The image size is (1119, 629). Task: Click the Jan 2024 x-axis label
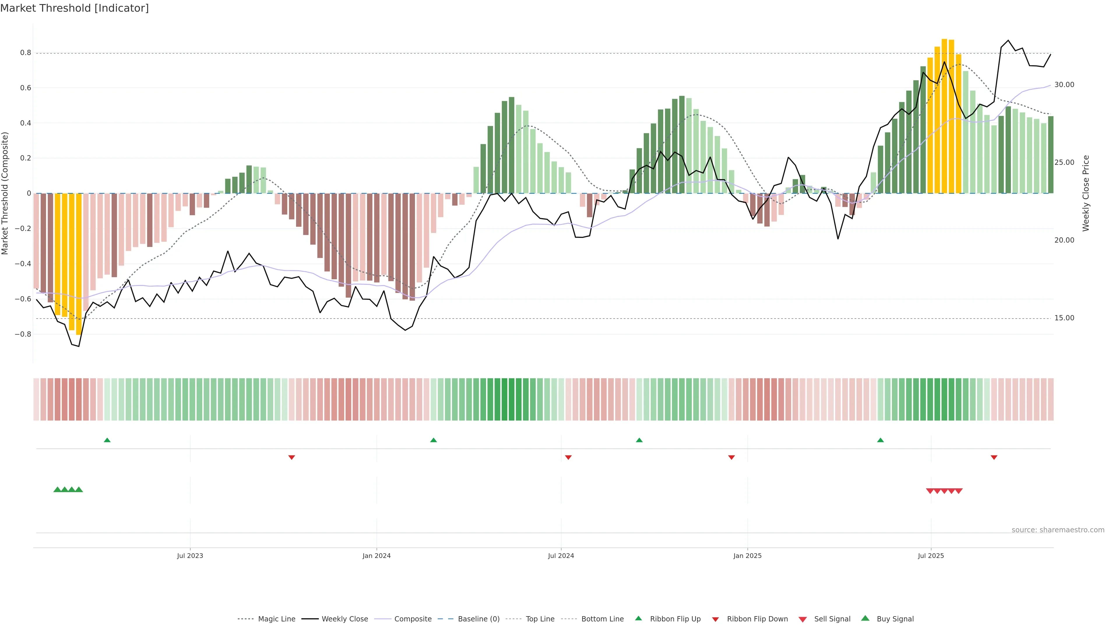tap(376, 556)
